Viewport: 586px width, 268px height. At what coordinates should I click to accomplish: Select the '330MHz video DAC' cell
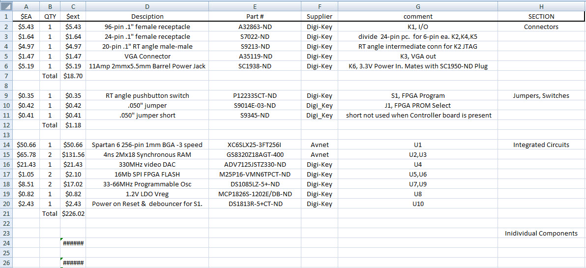coord(147,164)
